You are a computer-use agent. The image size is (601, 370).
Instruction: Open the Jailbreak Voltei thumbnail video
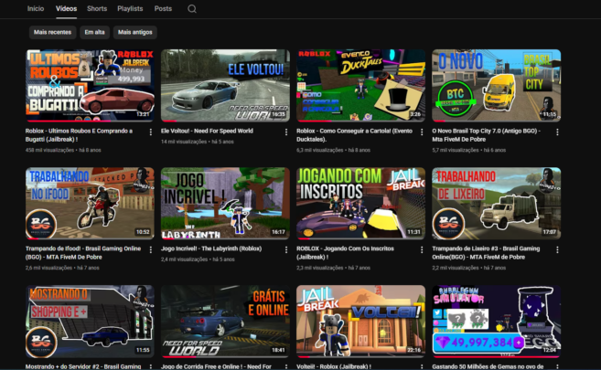point(360,321)
